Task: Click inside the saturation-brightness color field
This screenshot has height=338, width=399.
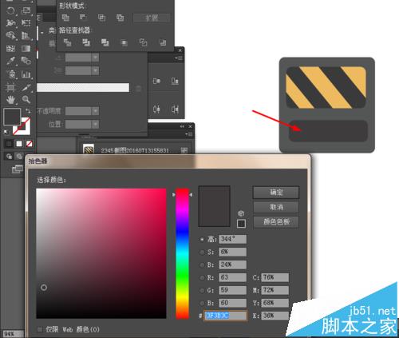Action: point(101,253)
